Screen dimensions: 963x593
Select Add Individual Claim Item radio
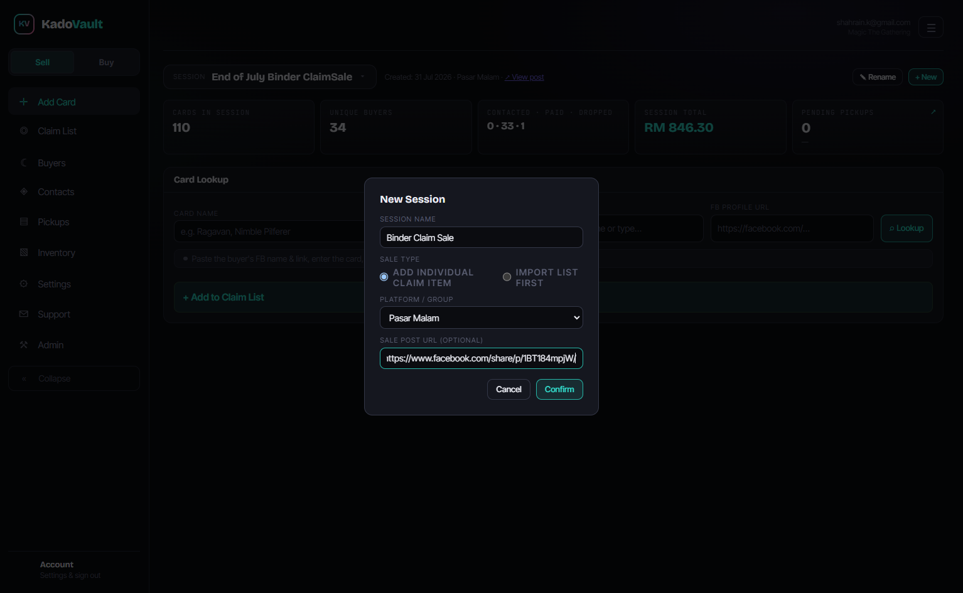pos(384,277)
